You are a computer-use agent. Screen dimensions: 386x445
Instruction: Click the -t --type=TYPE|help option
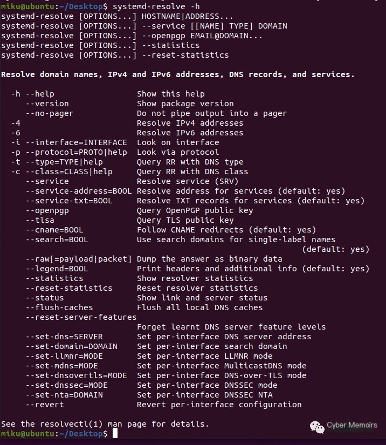tap(57, 162)
